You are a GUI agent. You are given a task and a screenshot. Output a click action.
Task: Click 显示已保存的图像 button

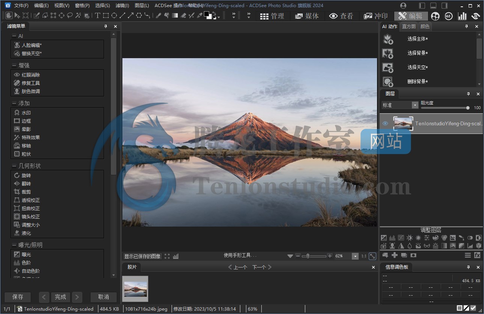click(143, 256)
